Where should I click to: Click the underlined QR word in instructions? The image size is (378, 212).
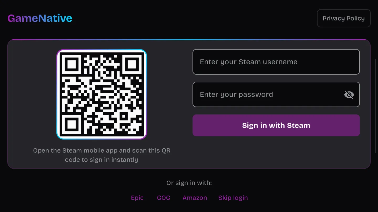(166, 151)
